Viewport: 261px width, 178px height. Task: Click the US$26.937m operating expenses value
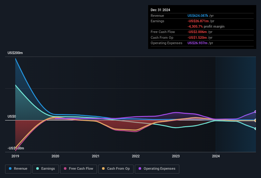(197, 43)
